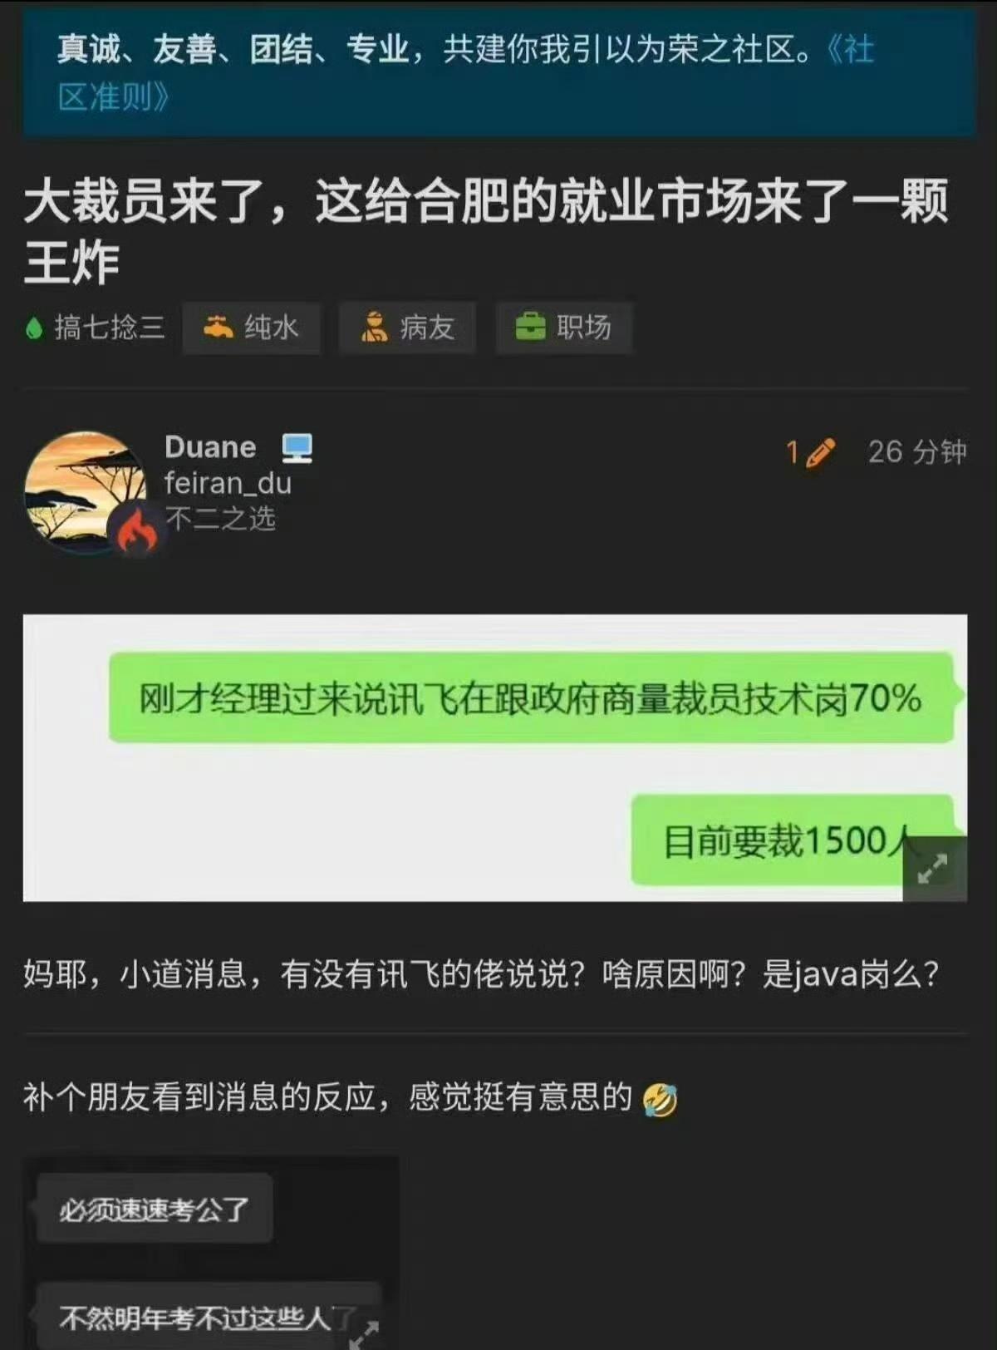Viewport: 997px width, 1350px height.
Task: Select the 职场 tag
Action: (564, 328)
